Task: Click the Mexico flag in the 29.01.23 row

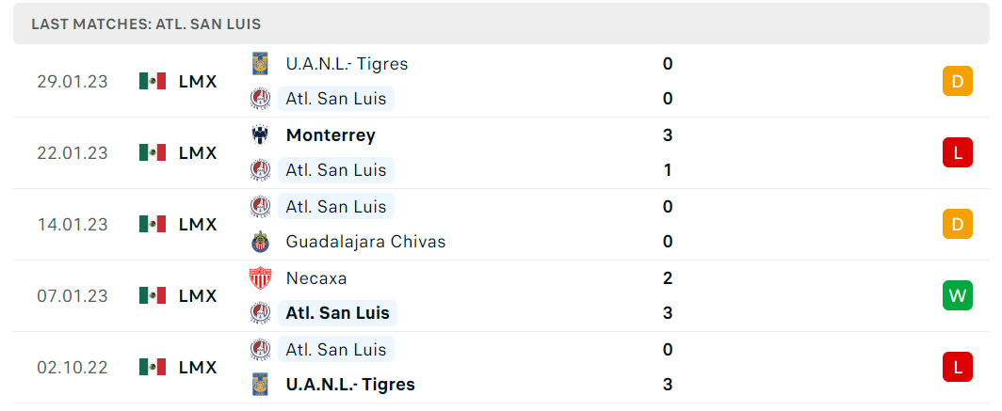Action: pos(153,81)
